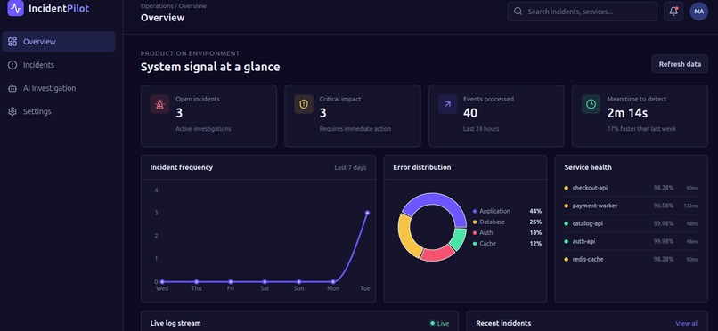Click the Mean time to detect clock icon
Viewport: 718px width, 331px height.
click(591, 104)
